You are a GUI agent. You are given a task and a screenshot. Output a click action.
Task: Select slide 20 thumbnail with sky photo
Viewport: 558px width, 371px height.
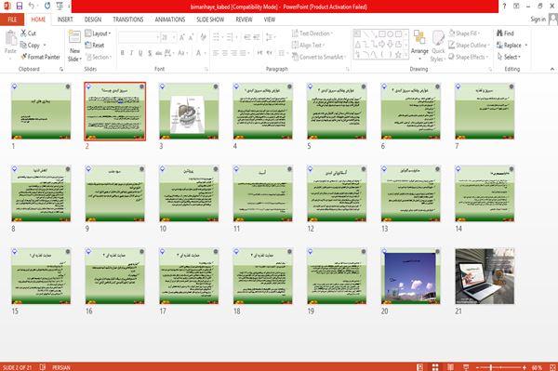point(410,276)
